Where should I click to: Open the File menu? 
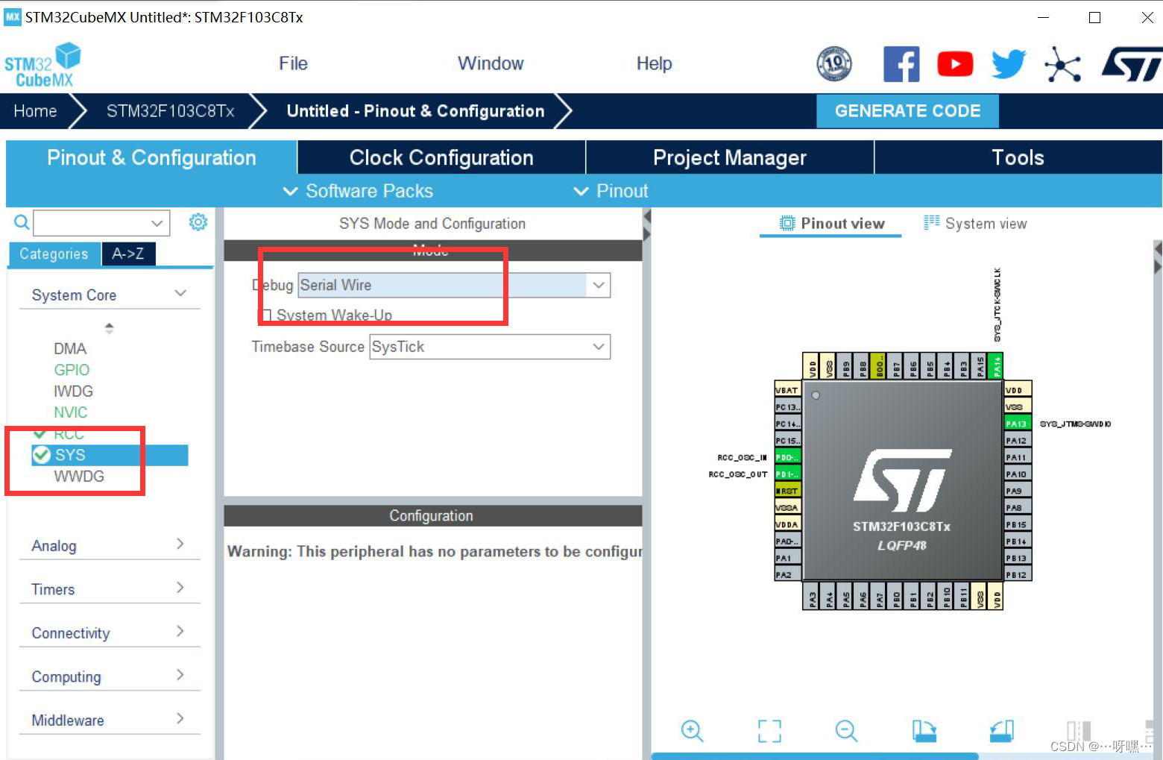(293, 63)
